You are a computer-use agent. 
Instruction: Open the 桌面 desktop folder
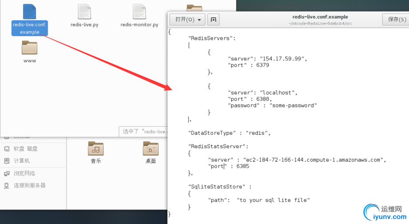(x=151, y=148)
